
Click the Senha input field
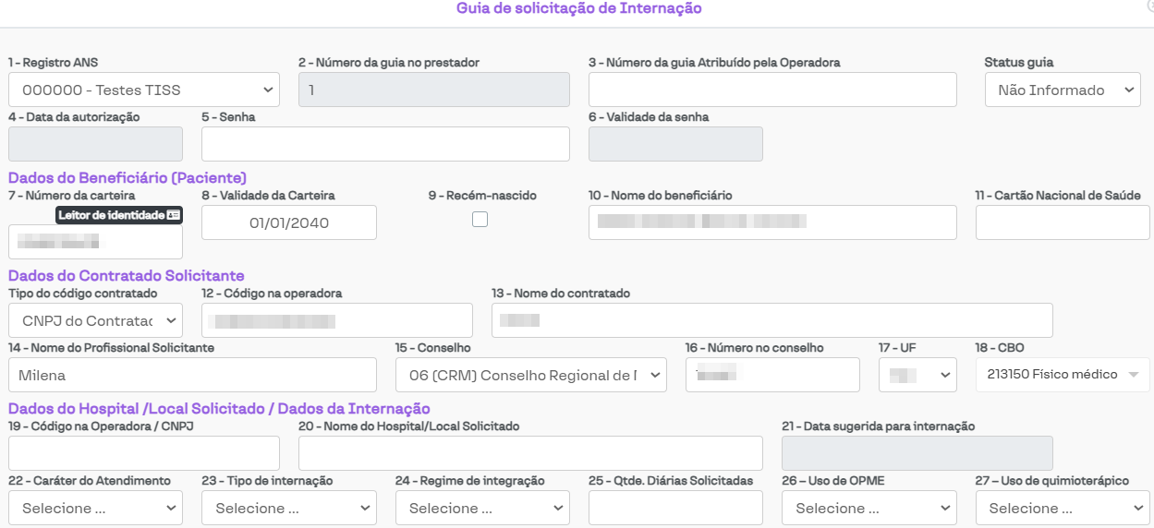pyautogui.click(x=385, y=144)
